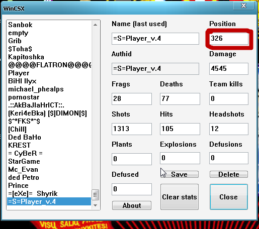
Task: Click the large Close button
Action: (229, 197)
